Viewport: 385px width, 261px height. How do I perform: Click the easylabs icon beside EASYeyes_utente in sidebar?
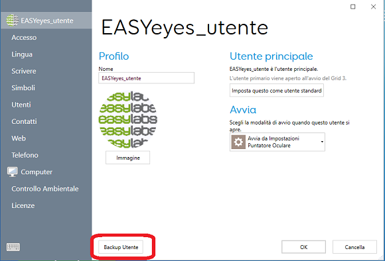12,21
